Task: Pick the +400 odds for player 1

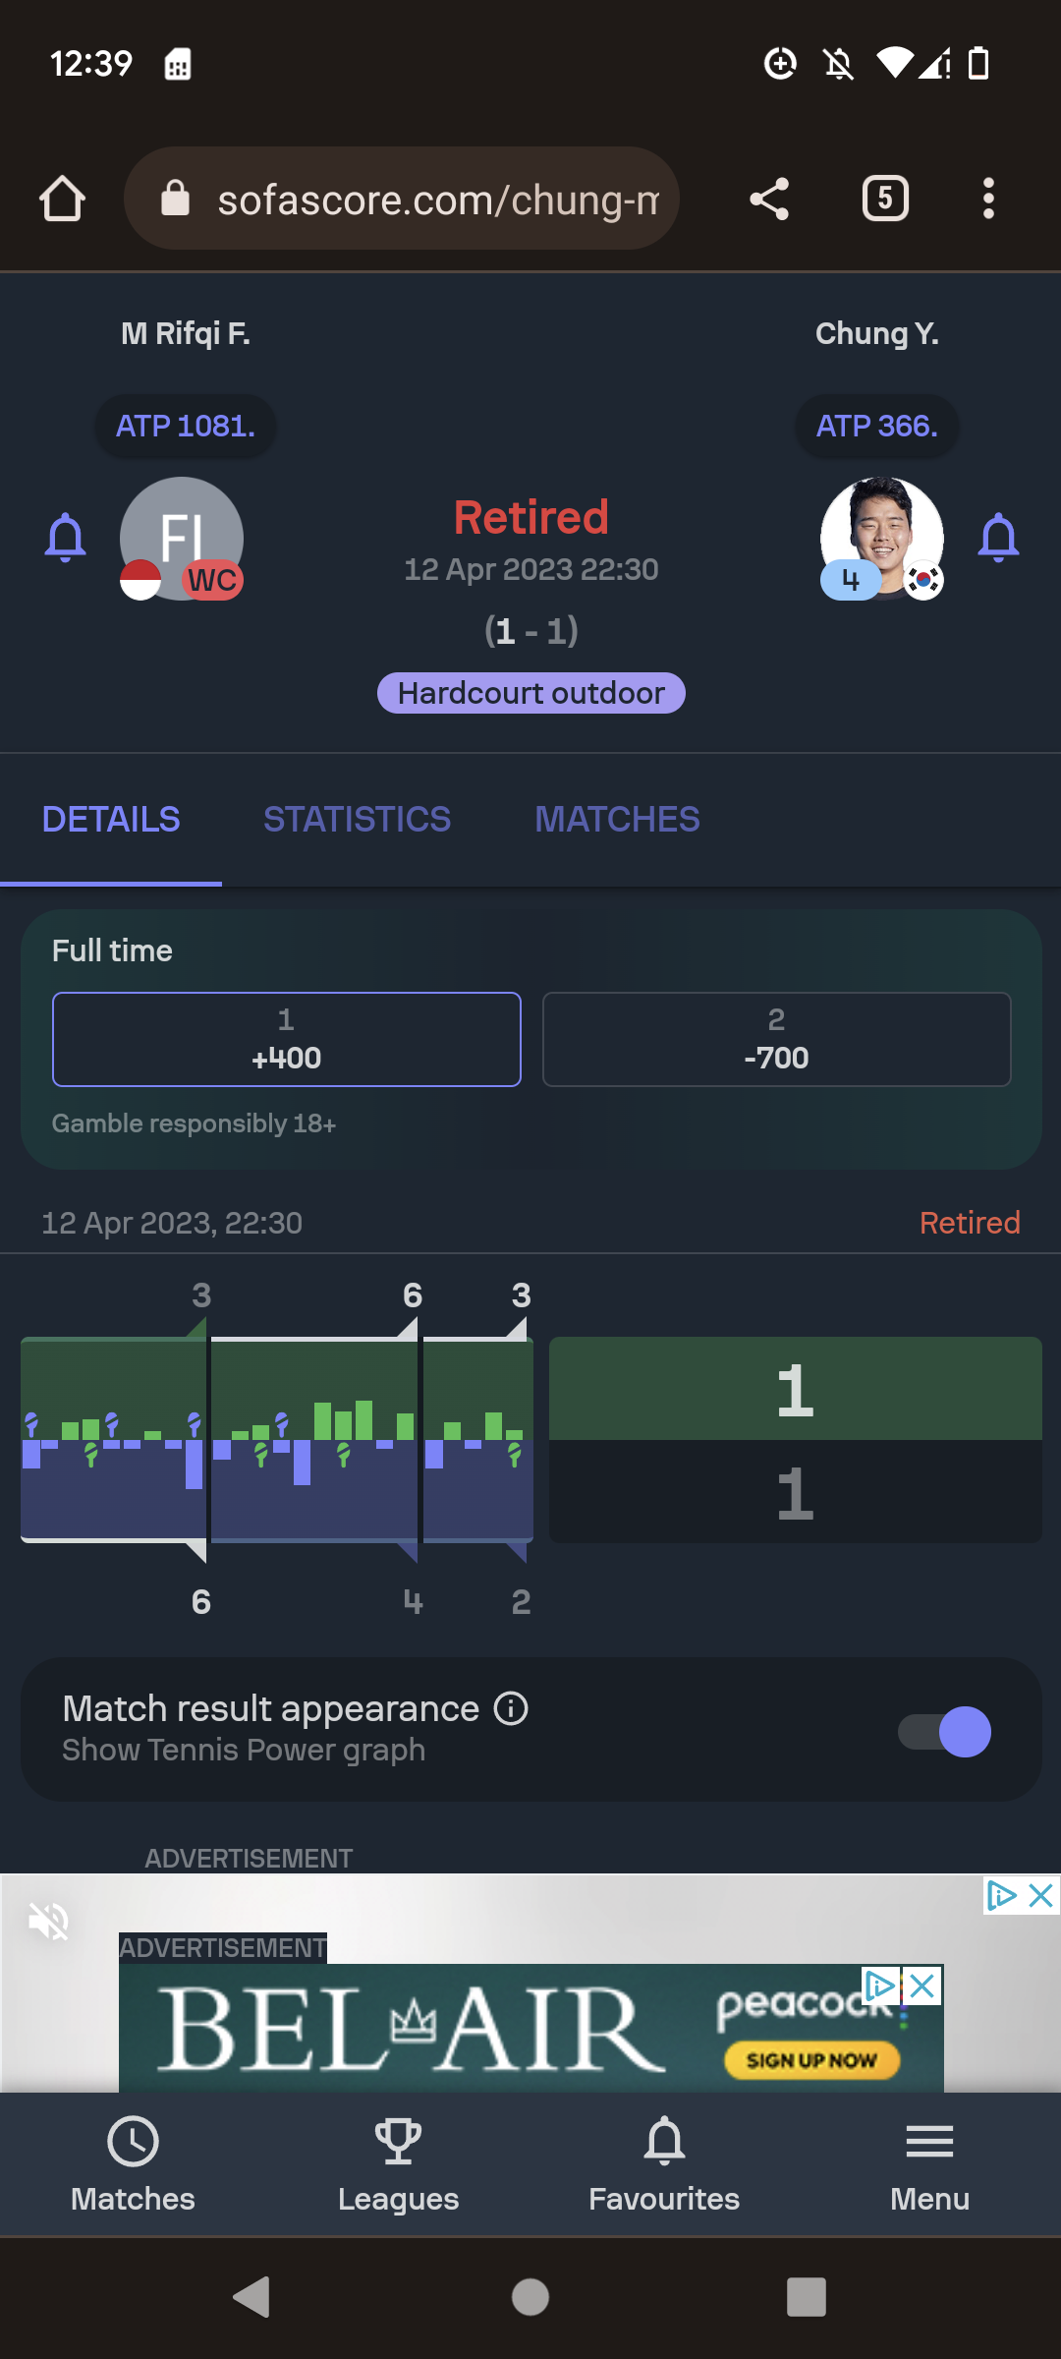Action: pyautogui.click(x=286, y=1039)
